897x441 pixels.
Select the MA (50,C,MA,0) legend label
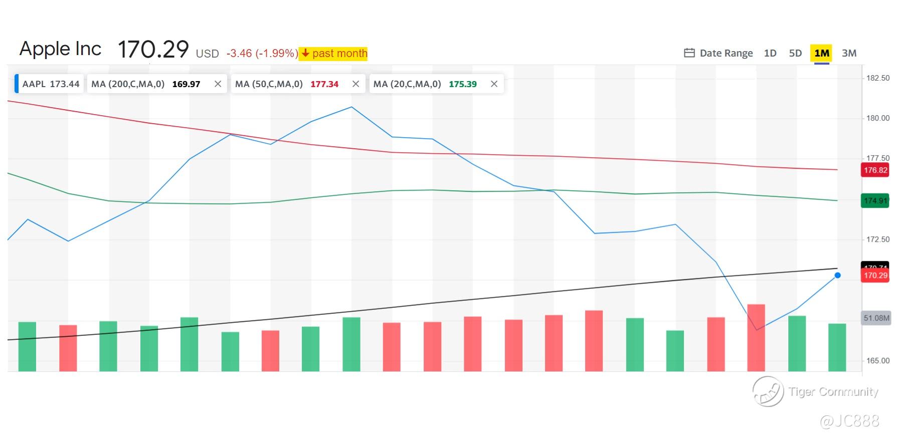coord(269,84)
